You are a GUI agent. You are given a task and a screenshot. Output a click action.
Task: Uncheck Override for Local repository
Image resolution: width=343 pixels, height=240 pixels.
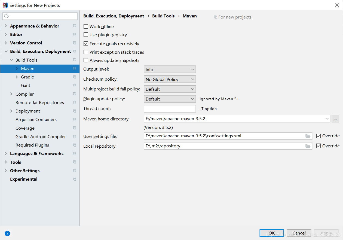click(318, 146)
